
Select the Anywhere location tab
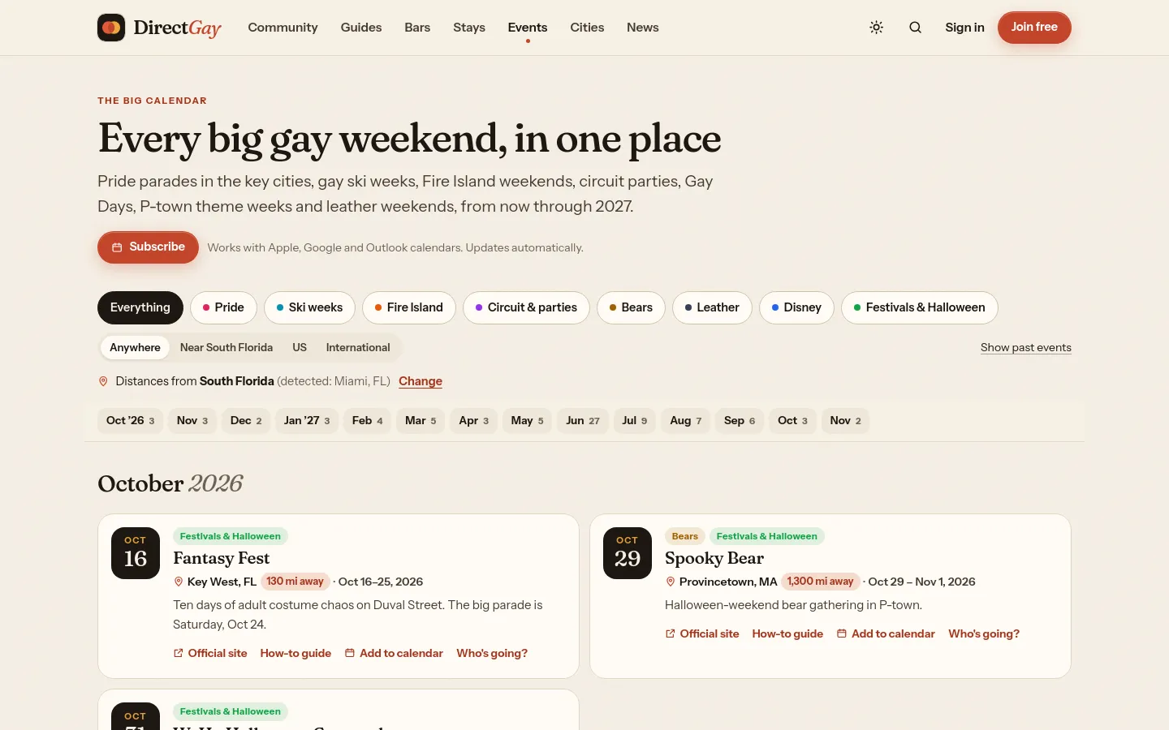[x=135, y=348]
